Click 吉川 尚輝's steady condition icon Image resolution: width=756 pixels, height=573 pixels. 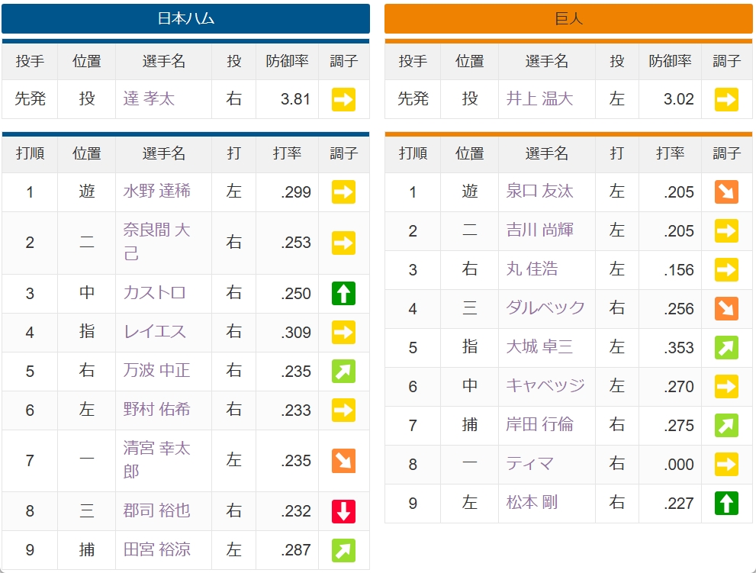pyautogui.click(x=726, y=230)
